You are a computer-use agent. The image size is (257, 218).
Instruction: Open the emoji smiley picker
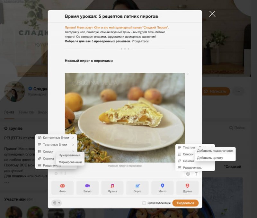188,174
